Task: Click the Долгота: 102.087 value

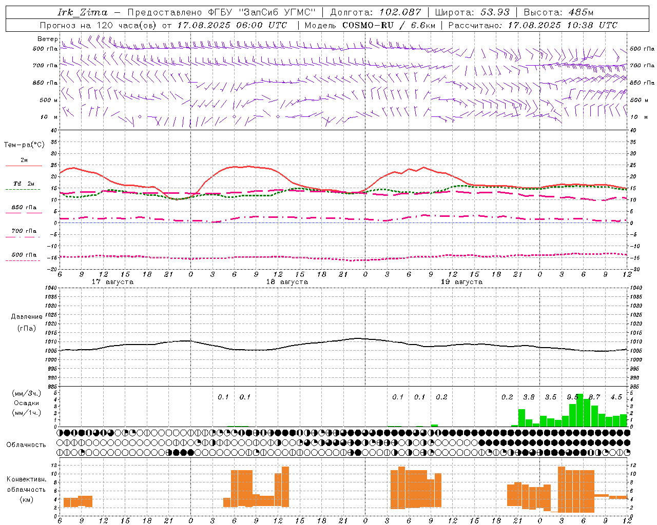Action: pyautogui.click(x=376, y=12)
